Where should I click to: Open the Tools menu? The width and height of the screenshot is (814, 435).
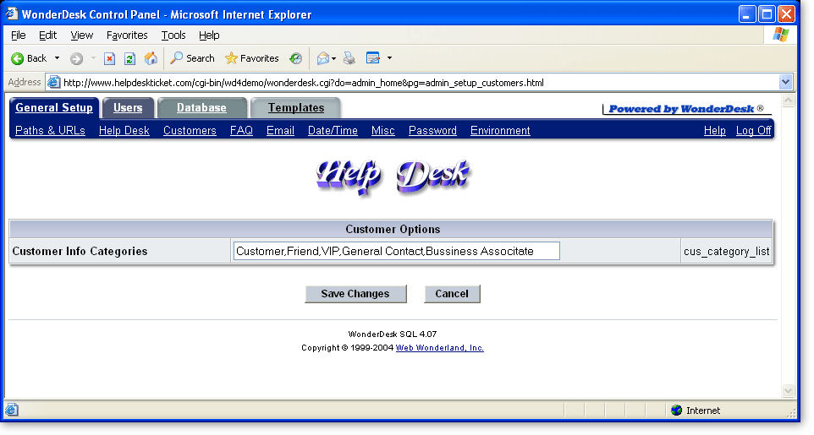click(x=173, y=35)
